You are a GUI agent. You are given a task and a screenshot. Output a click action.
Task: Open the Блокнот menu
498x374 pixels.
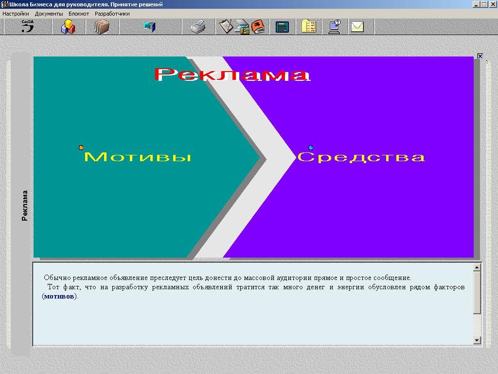click(x=79, y=14)
